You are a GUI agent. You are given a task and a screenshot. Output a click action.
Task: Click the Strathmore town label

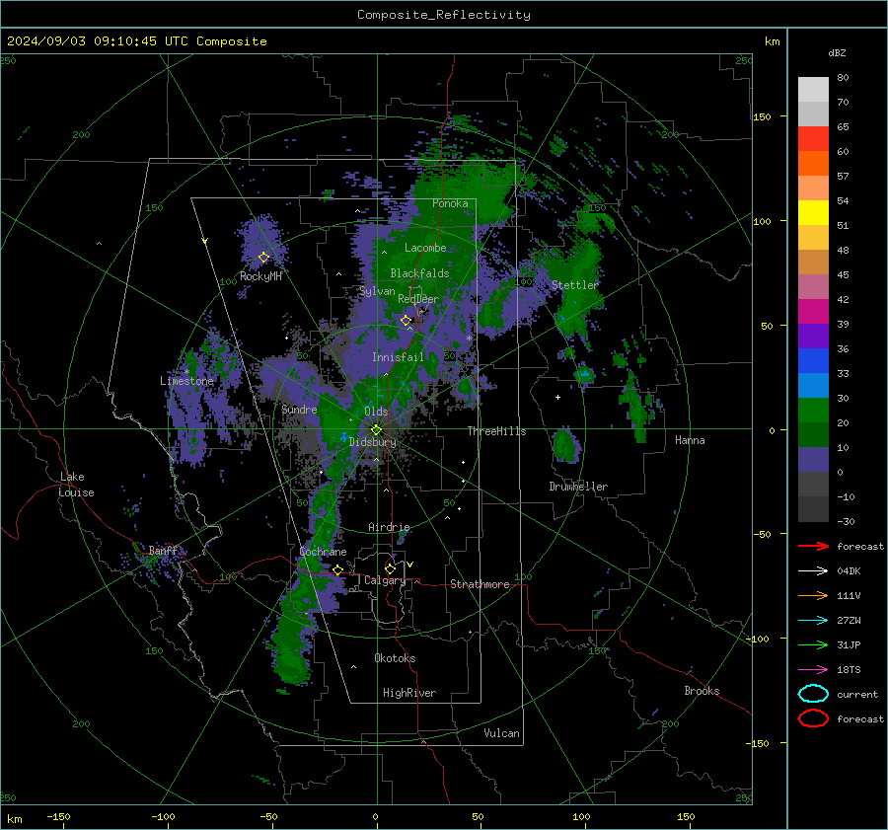[480, 584]
